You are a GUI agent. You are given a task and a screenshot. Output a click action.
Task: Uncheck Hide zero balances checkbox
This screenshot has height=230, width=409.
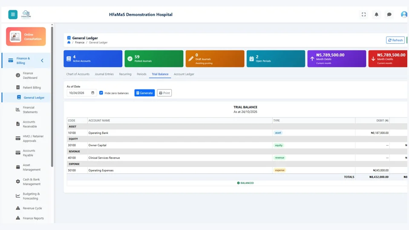pyautogui.click(x=101, y=93)
